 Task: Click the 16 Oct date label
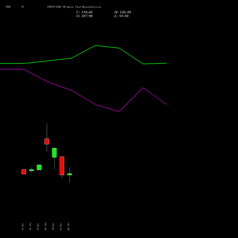click(x=45, y=227)
